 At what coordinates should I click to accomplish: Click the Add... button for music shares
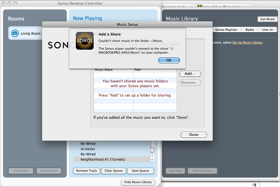pyautogui.click(x=190, y=74)
